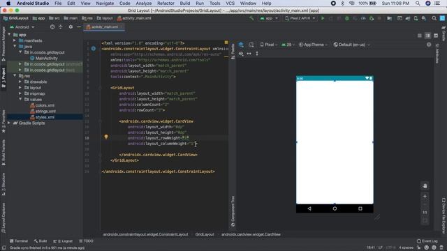Image resolution: width=447 pixels, height=251 pixels.
Task: Open the AVD Manager icon
Action: pos(416,18)
